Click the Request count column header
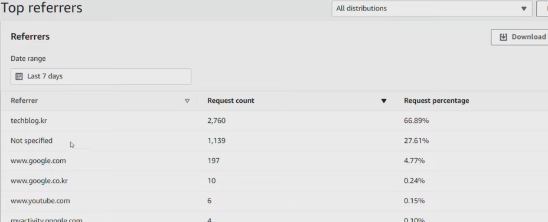 [x=231, y=101]
